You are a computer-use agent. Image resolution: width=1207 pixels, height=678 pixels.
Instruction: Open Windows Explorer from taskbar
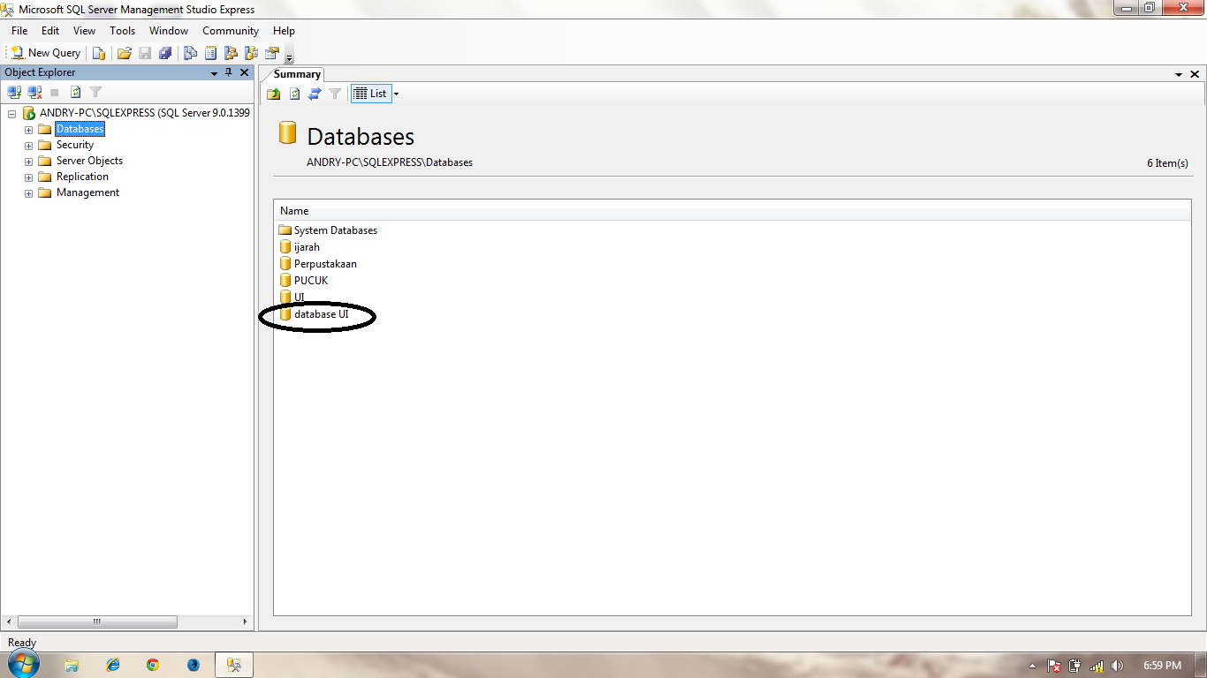point(72,665)
